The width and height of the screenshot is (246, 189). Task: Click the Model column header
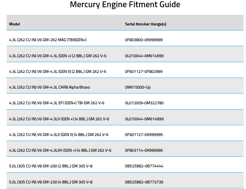[x=14, y=24]
